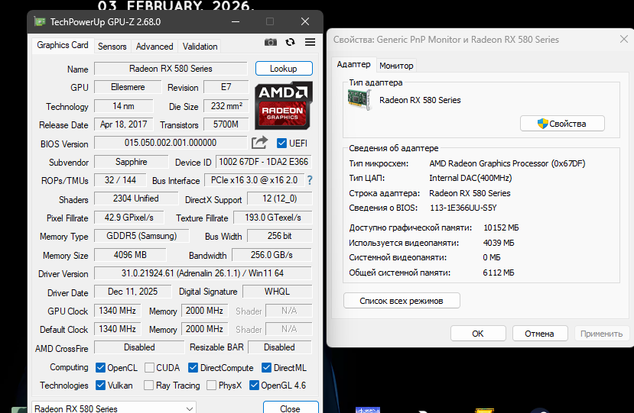Click the GPU-Z title bar app icon

pyautogui.click(x=39, y=22)
